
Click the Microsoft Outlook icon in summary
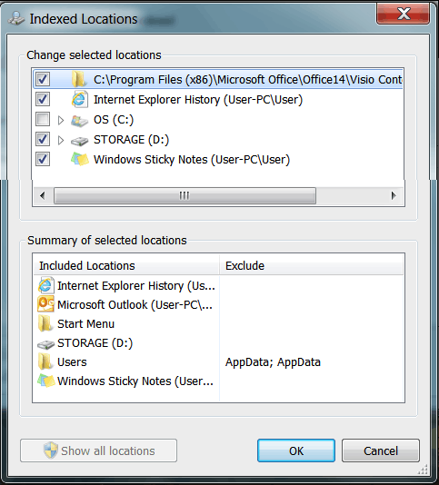click(x=45, y=304)
